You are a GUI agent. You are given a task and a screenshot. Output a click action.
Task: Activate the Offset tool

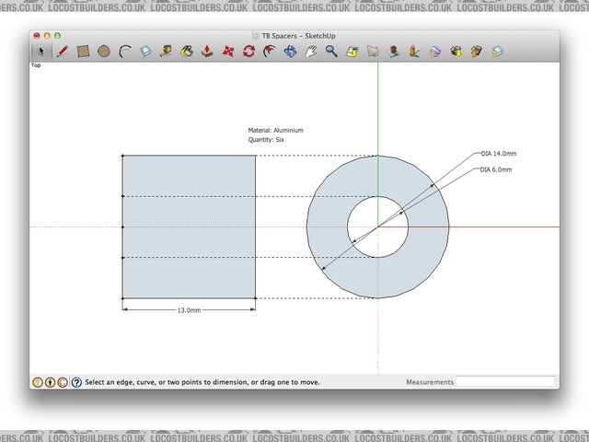(269, 52)
